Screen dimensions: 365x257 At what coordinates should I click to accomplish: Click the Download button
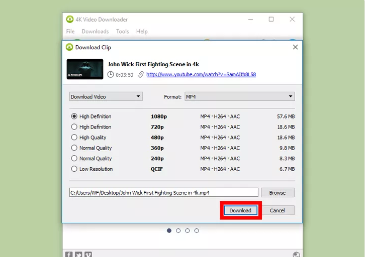pyautogui.click(x=240, y=210)
